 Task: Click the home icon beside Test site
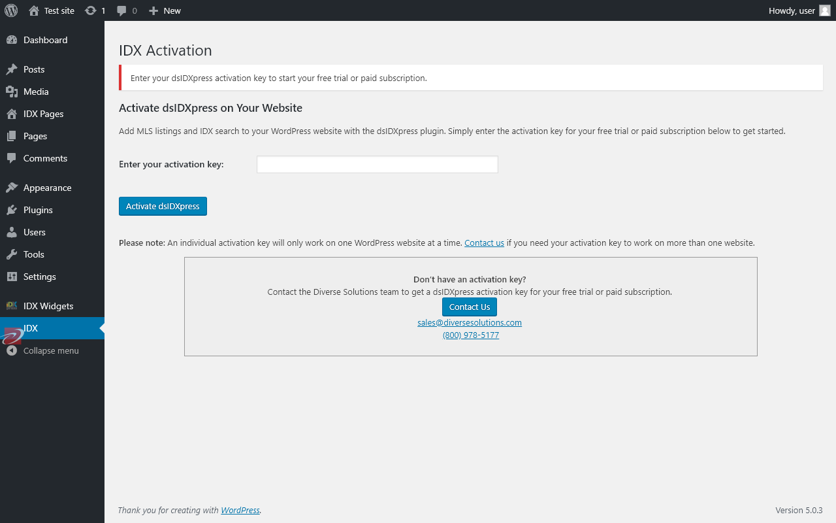click(x=34, y=10)
